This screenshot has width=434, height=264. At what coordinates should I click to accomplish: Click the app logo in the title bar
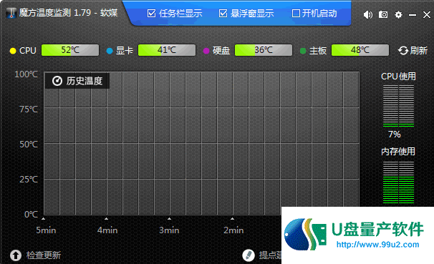[x=11, y=13]
